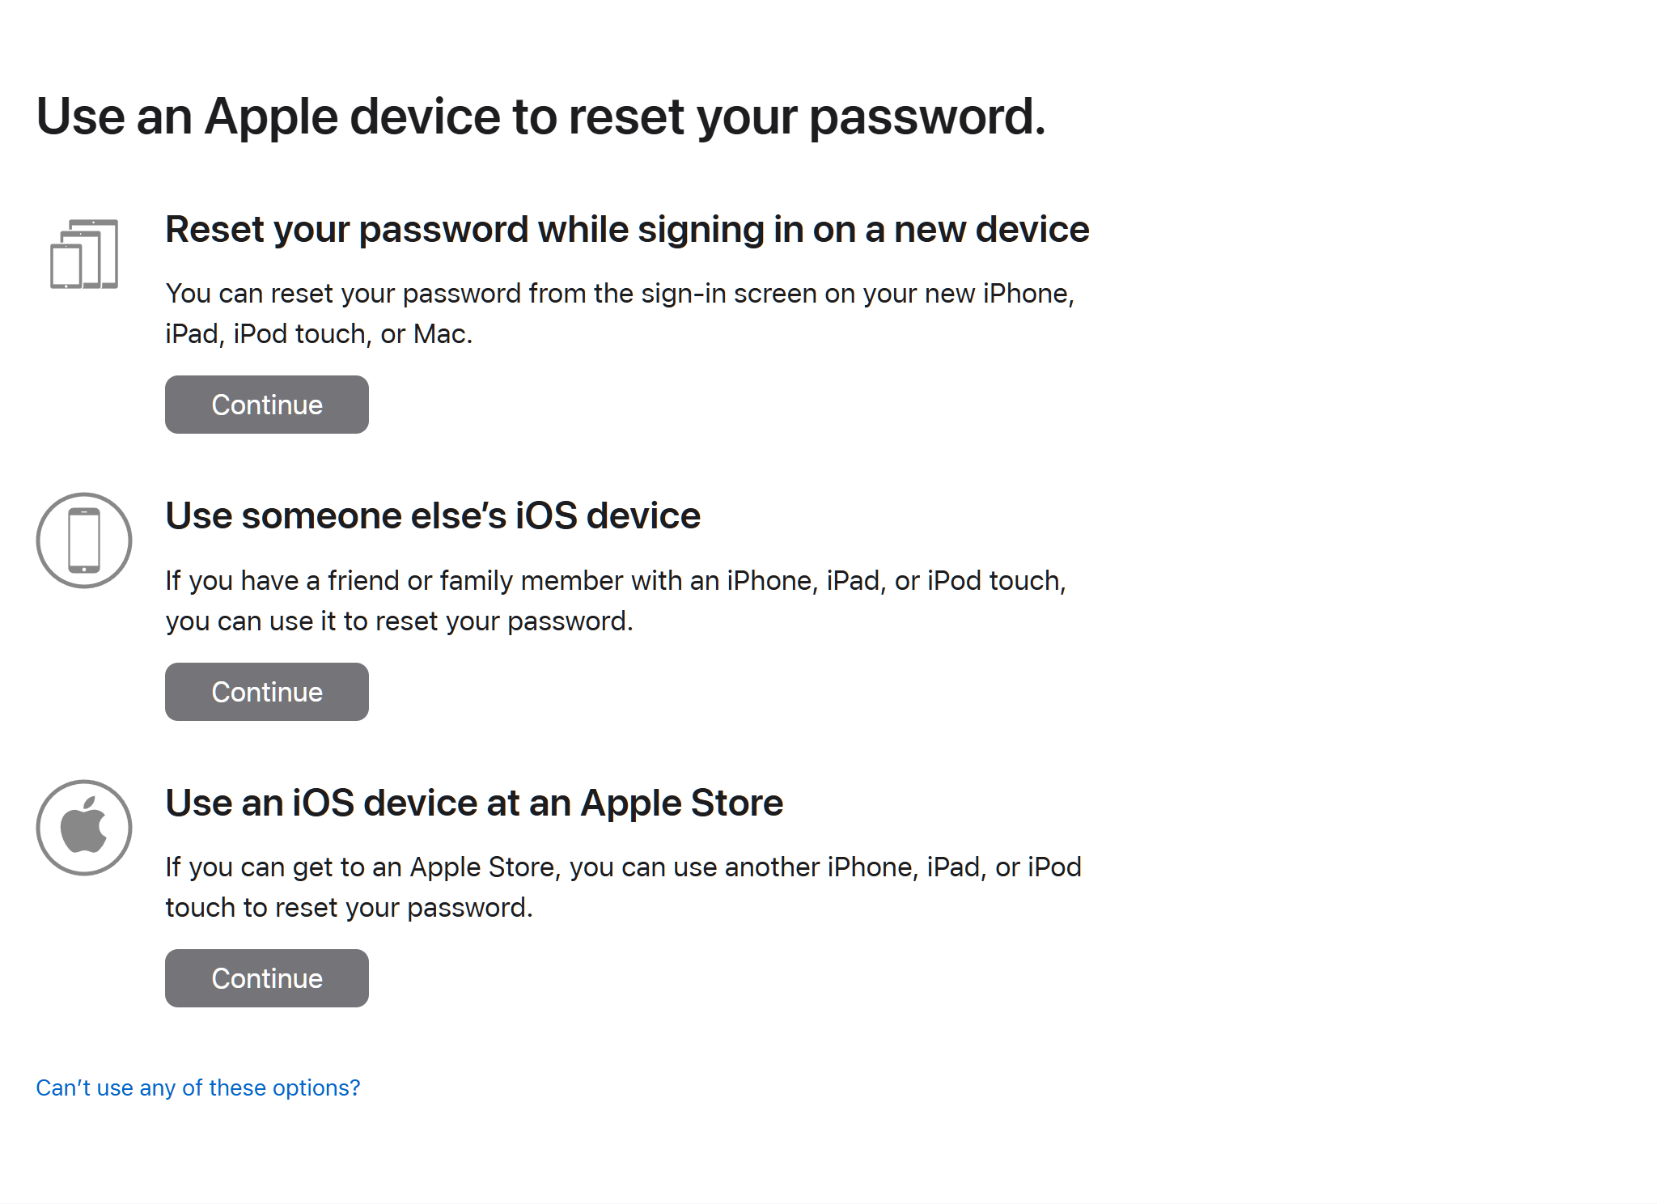Select heading "Use an iOS device at an Apple Store"
Viewport: 1657px width, 1204px height.
point(474,803)
